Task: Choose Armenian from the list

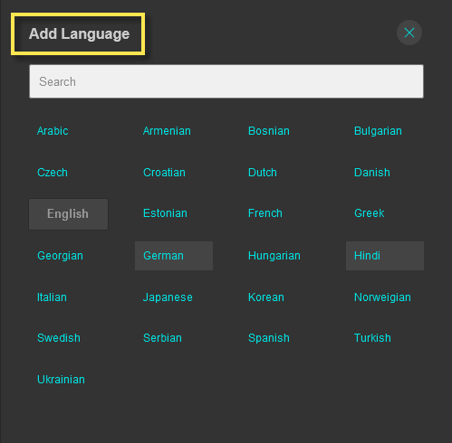Action: click(167, 131)
